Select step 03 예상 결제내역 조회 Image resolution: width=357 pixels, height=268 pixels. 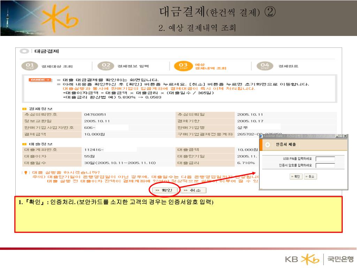point(200,66)
